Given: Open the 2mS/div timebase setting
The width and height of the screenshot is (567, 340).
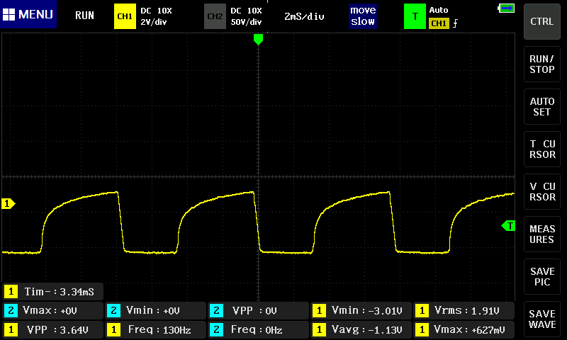Looking at the screenshot, I should coord(304,16).
